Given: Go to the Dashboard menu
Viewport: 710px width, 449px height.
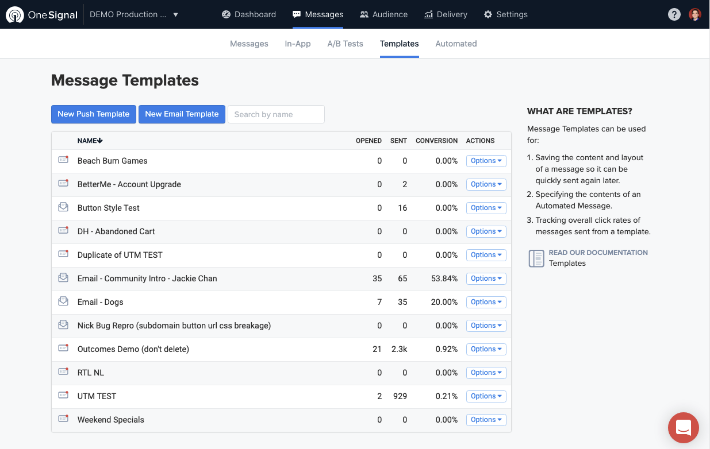Looking at the screenshot, I should [x=249, y=14].
